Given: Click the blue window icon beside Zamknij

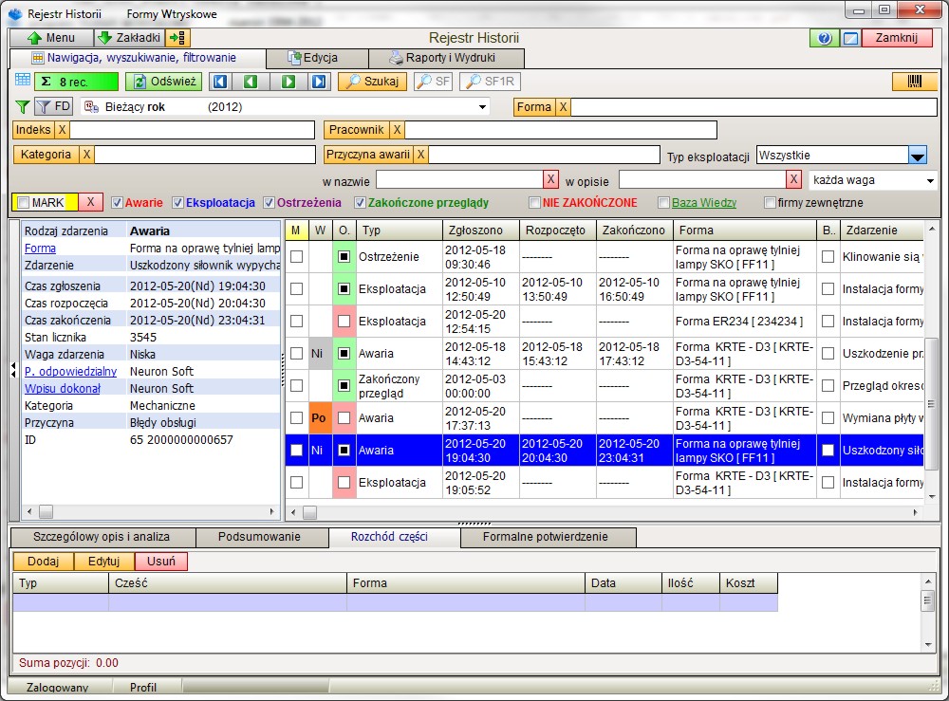Looking at the screenshot, I should pos(850,38).
